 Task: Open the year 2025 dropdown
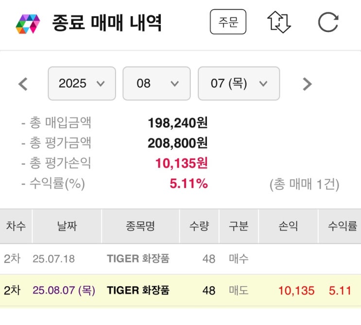[x=82, y=83]
